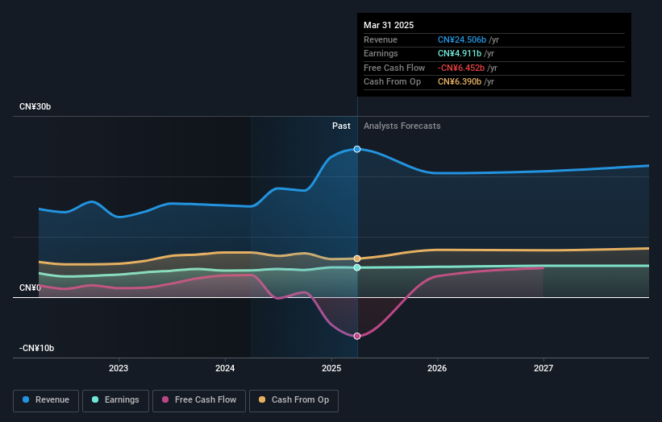Click the Revenue row label in tooltip

click(x=381, y=39)
